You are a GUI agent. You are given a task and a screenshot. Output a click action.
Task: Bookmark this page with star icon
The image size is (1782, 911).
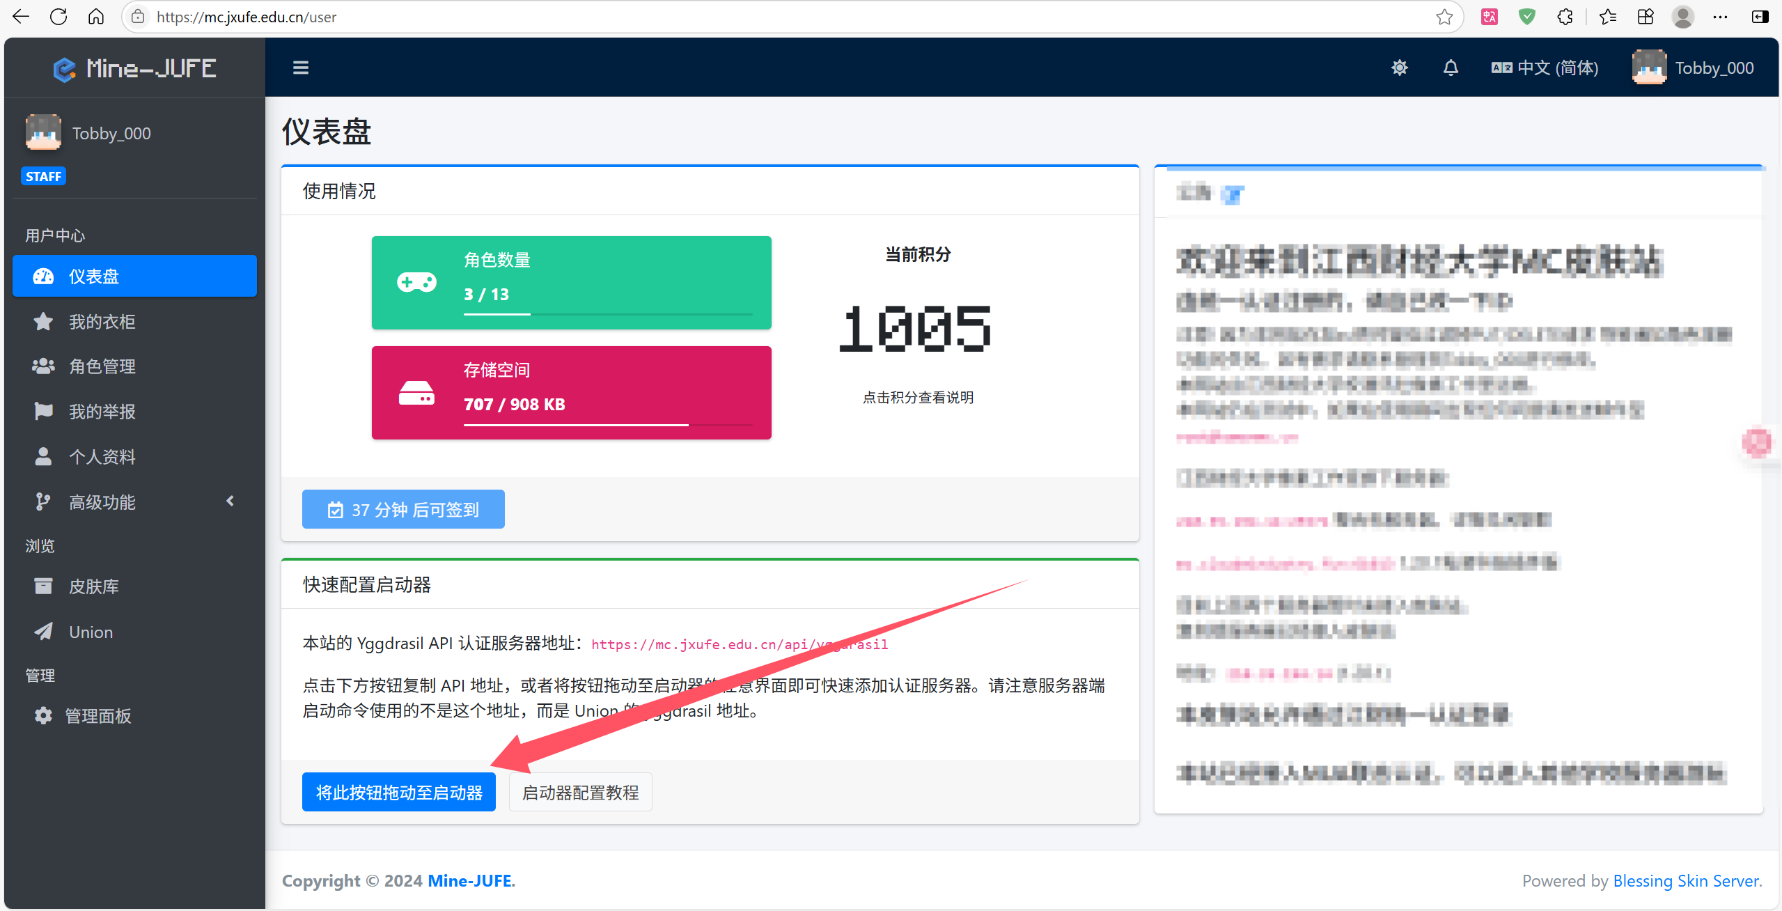pyautogui.click(x=1444, y=17)
